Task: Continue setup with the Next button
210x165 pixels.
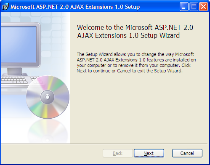Action: (149, 153)
